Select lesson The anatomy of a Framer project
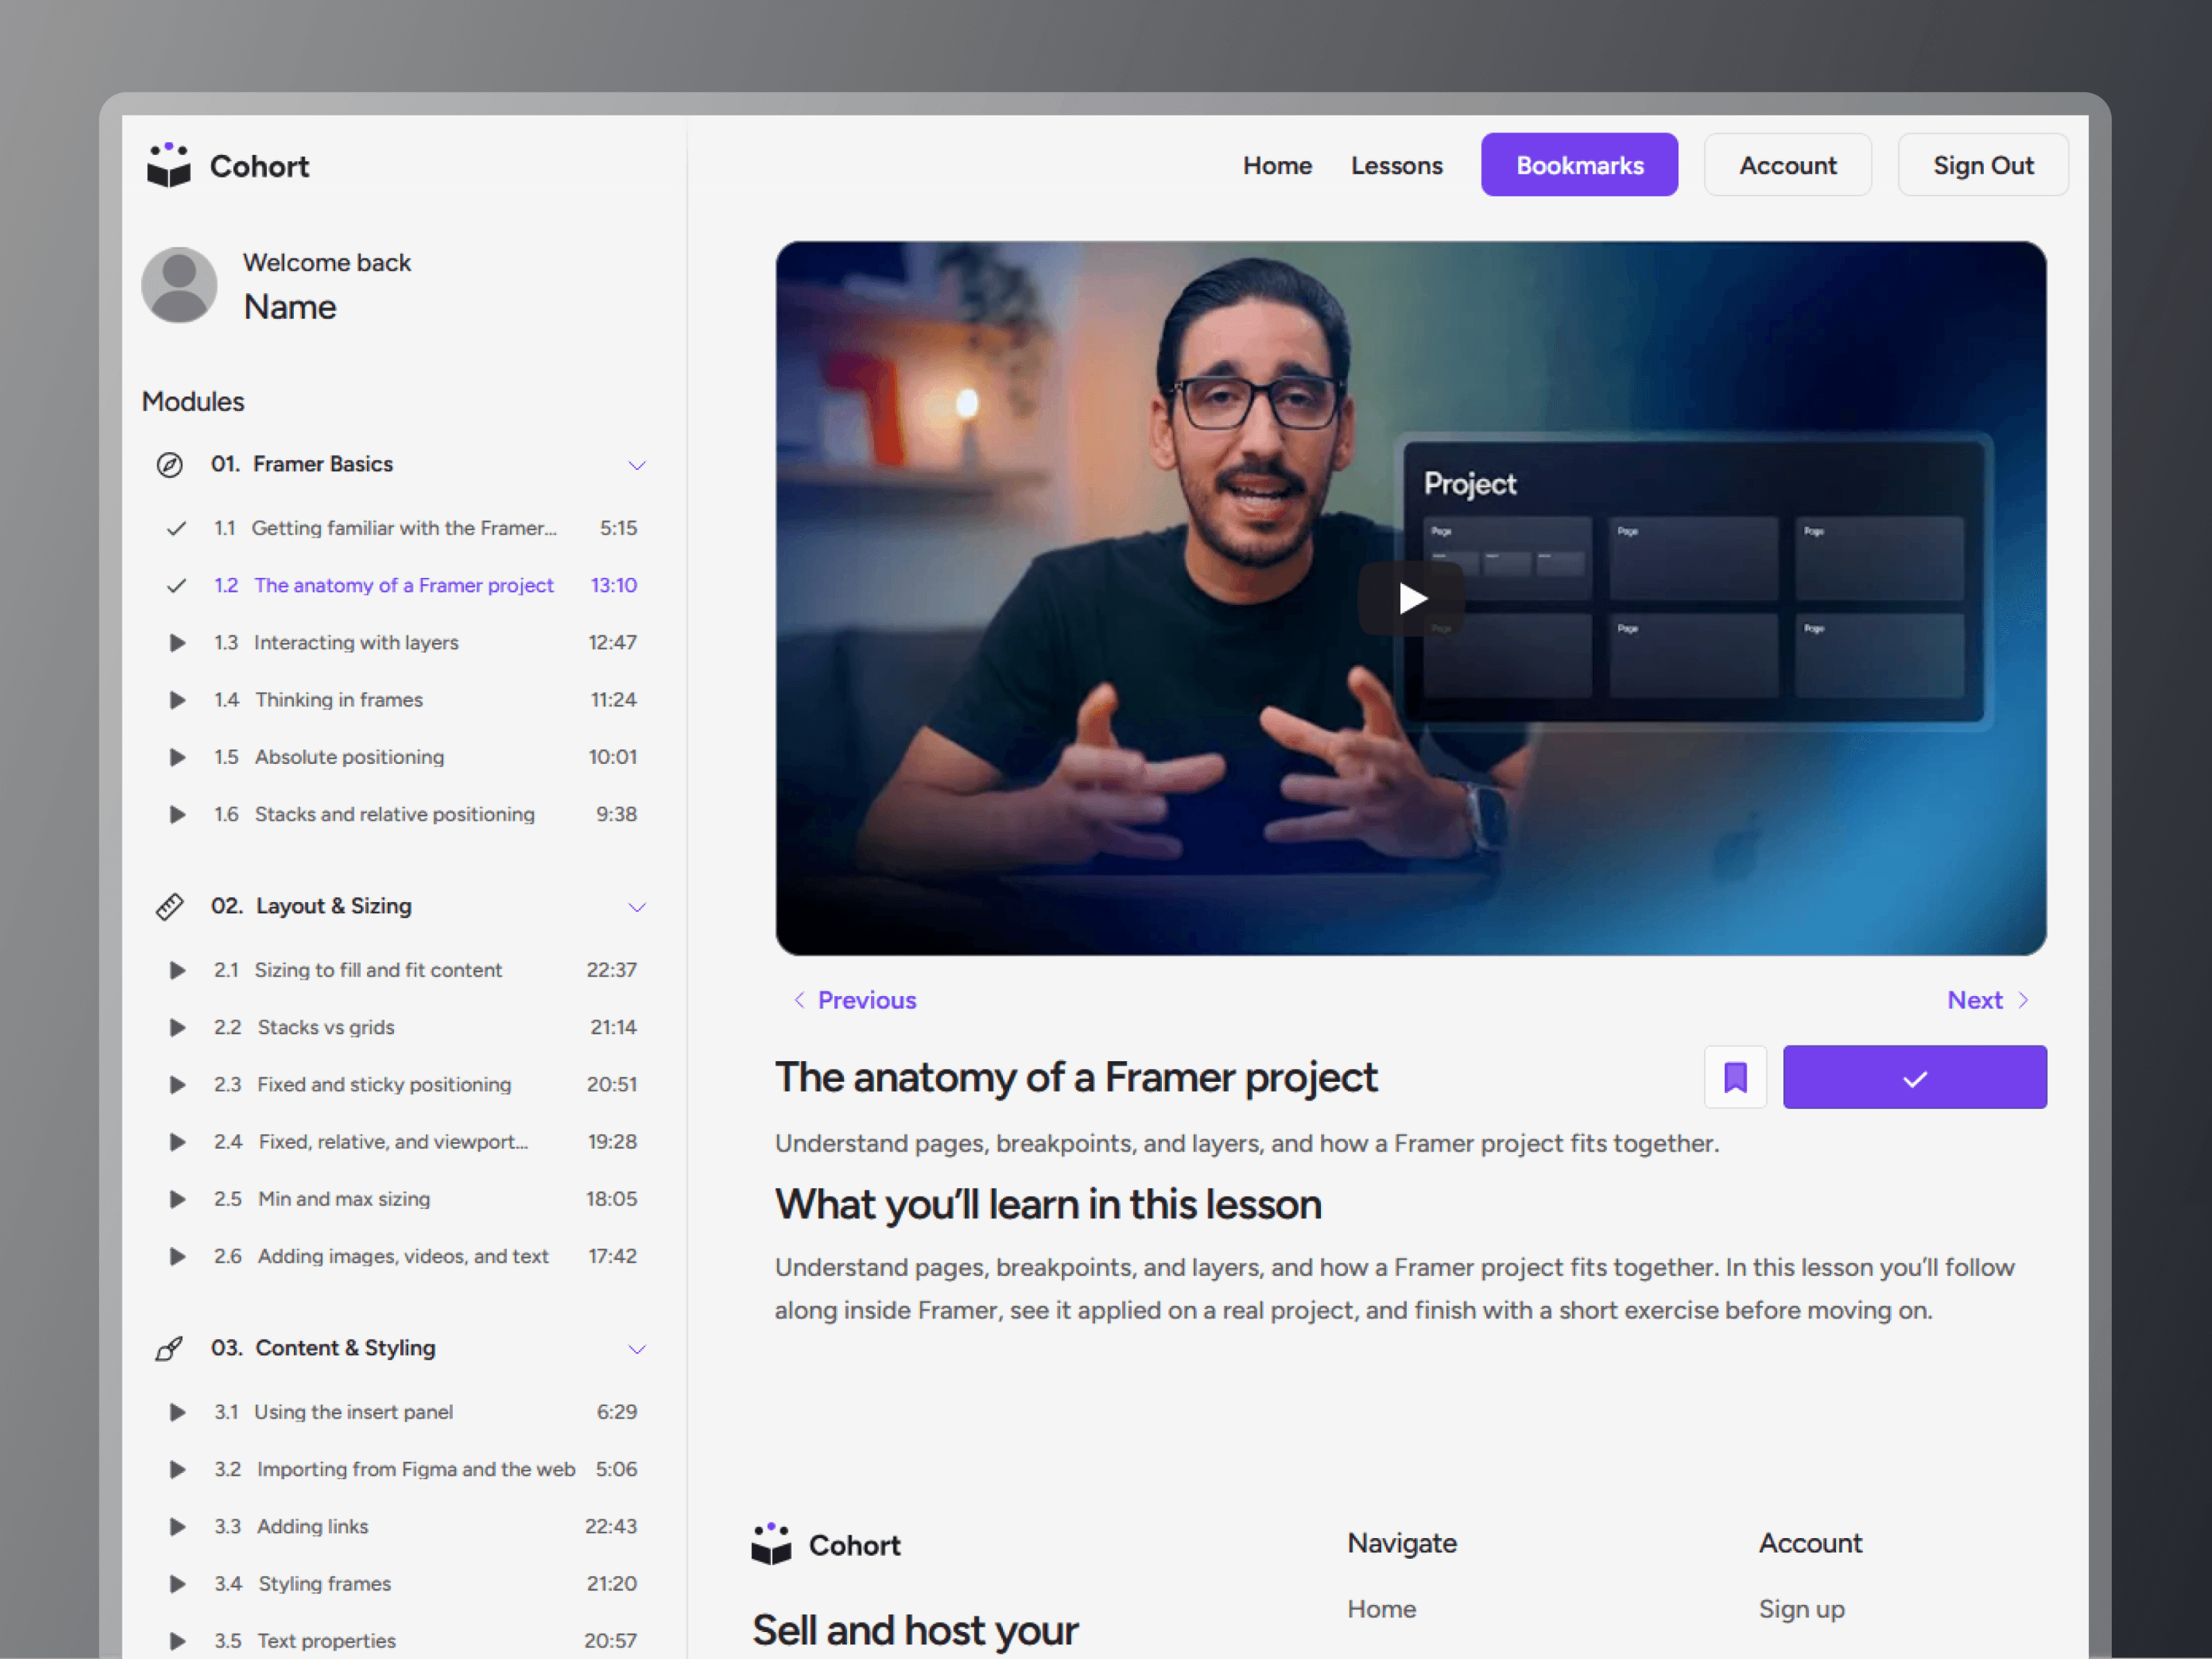This screenshot has width=2212, height=1659. pos(404,585)
